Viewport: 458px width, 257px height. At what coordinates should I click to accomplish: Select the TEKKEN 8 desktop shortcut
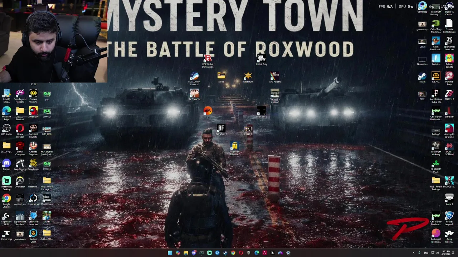(x=449, y=95)
